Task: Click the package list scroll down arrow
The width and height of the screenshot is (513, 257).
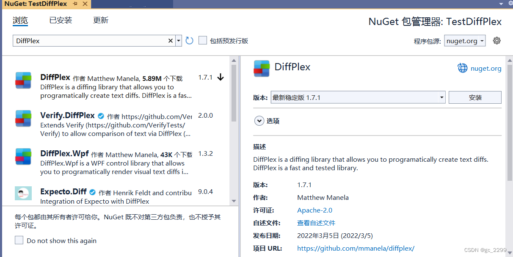Action: point(234,201)
